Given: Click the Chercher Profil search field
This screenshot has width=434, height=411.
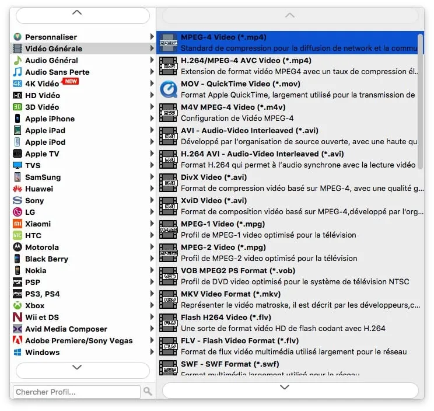Looking at the screenshot, I should 76,392.
